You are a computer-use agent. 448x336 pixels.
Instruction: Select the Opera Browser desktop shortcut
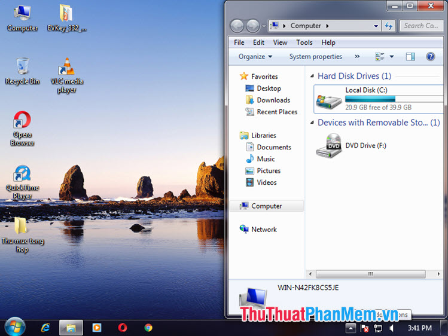(x=22, y=129)
